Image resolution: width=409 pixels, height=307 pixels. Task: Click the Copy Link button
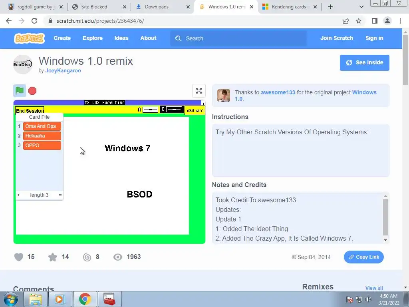[x=364, y=257]
